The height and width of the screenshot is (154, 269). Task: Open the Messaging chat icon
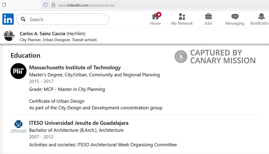click(x=235, y=17)
